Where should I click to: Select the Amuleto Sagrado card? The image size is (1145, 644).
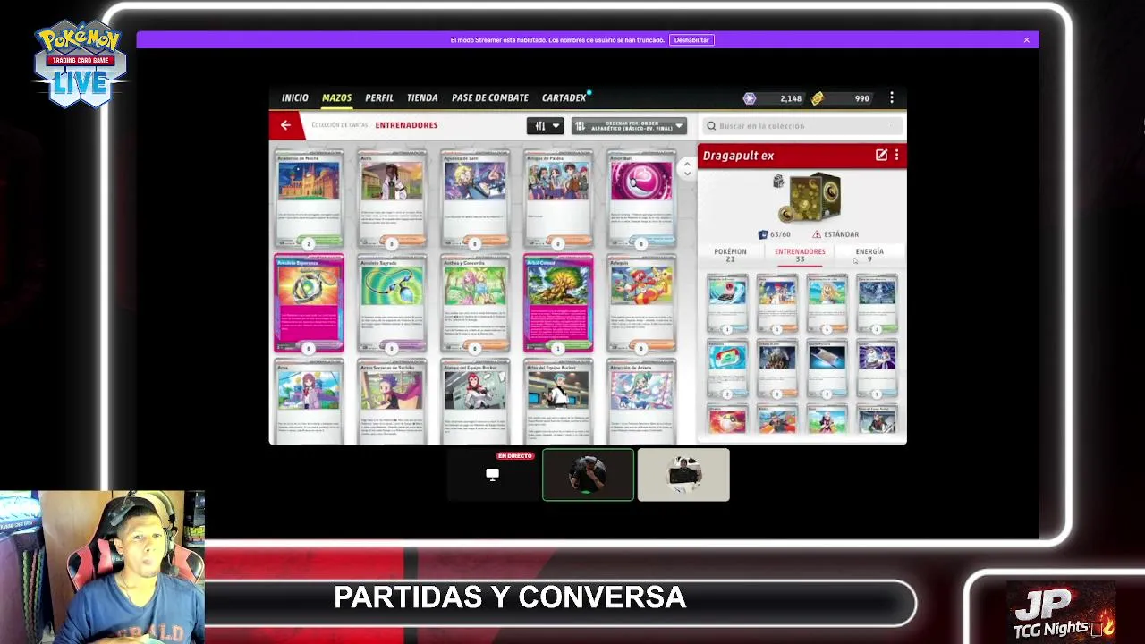pyautogui.click(x=392, y=303)
